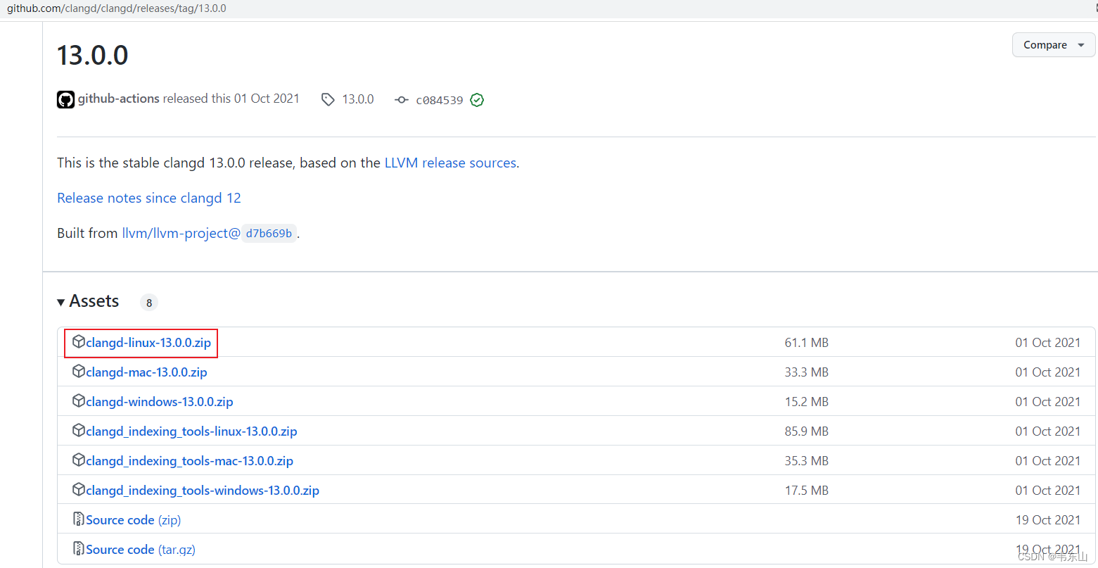Open the llvm/llvm-project@ repository link
Viewport: 1098px width, 568px height.
tap(181, 233)
